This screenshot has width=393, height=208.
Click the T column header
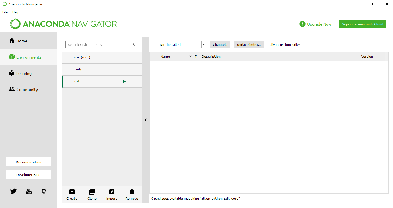[196, 57]
